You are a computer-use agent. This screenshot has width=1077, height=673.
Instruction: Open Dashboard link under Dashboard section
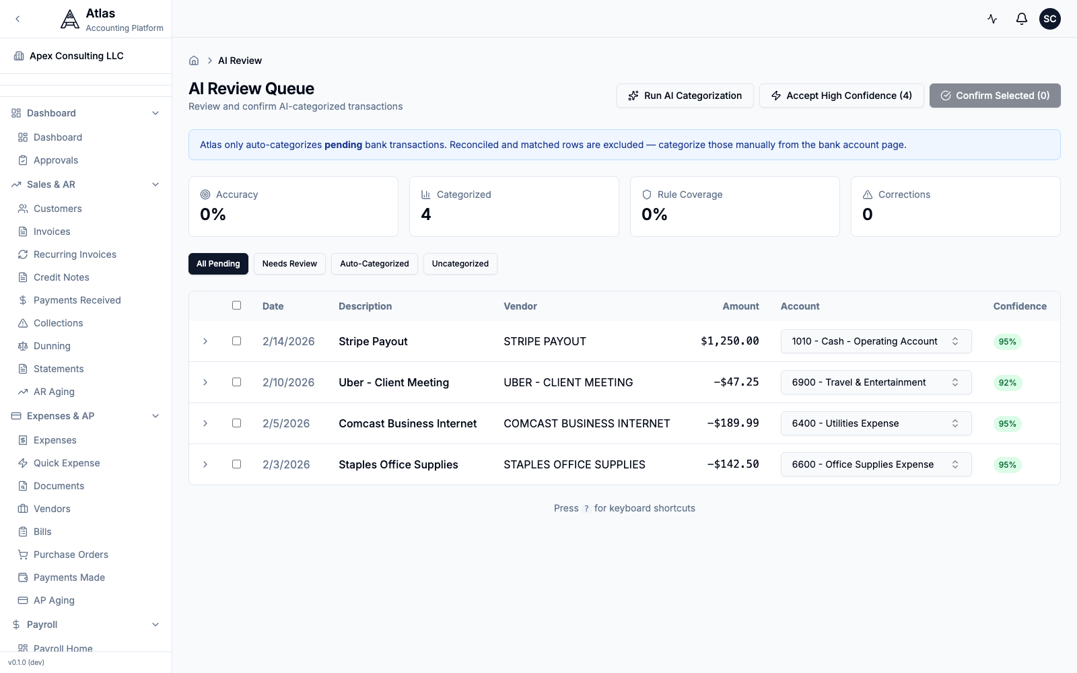click(x=58, y=137)
